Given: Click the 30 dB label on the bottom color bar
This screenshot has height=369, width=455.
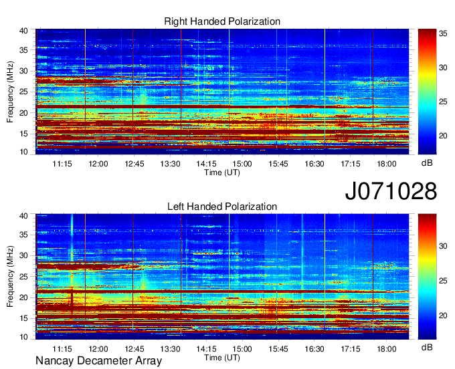Looking at the screenshot, I should pyautogui.click(x=443, y=246).
